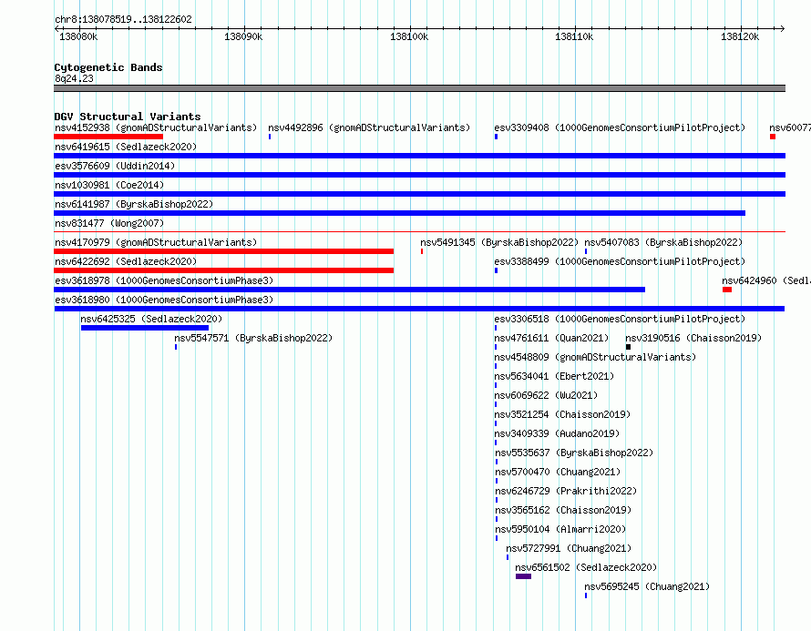Open esv3388499 1000Genomes Pilot label
The width and height of the screenshot is (811, 631).
tap(620, 261)
